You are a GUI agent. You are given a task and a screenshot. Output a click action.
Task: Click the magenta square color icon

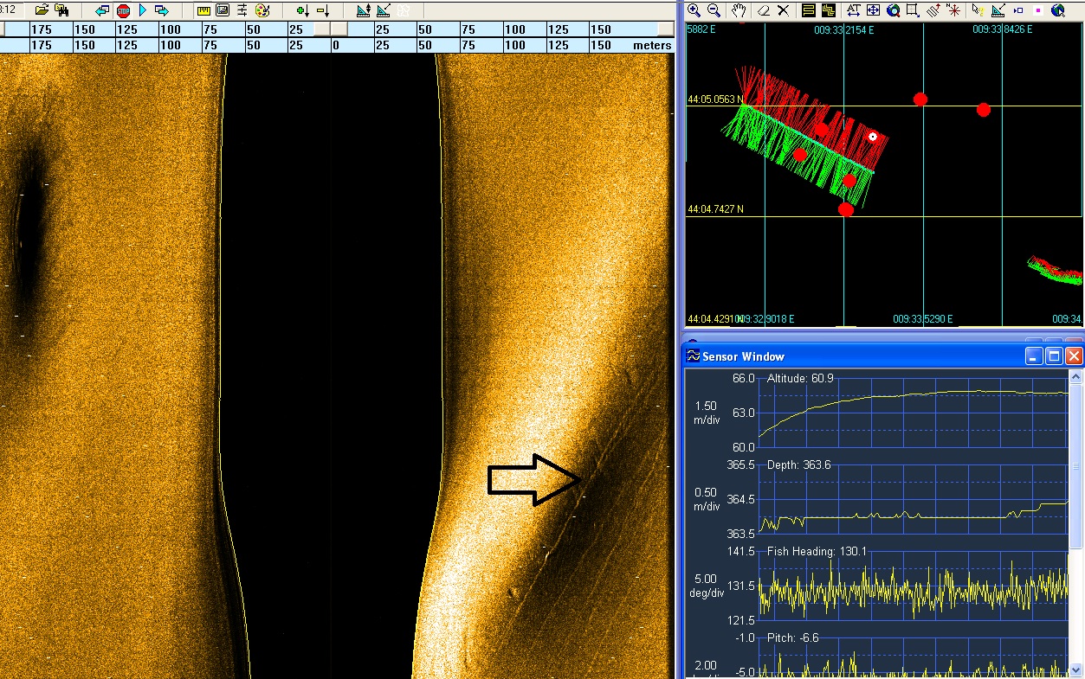[x=1038, y=10]
